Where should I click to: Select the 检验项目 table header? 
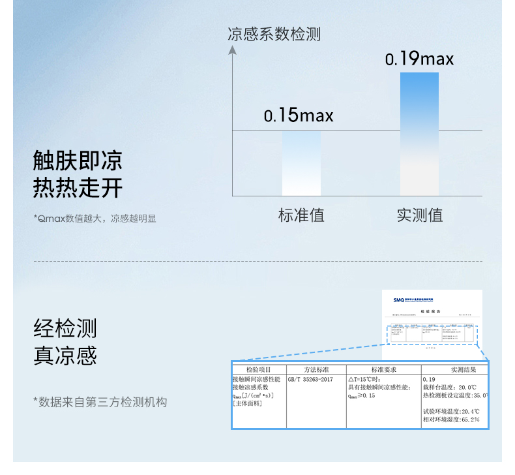[x=258, y=369]
